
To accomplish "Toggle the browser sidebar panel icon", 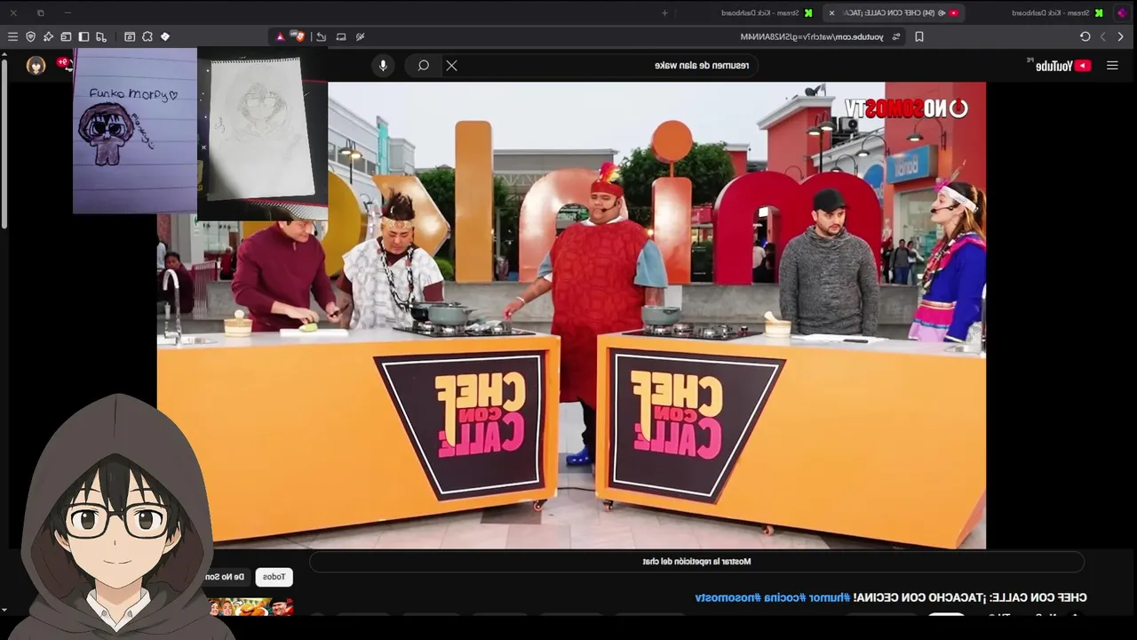I will click(83, 36).
